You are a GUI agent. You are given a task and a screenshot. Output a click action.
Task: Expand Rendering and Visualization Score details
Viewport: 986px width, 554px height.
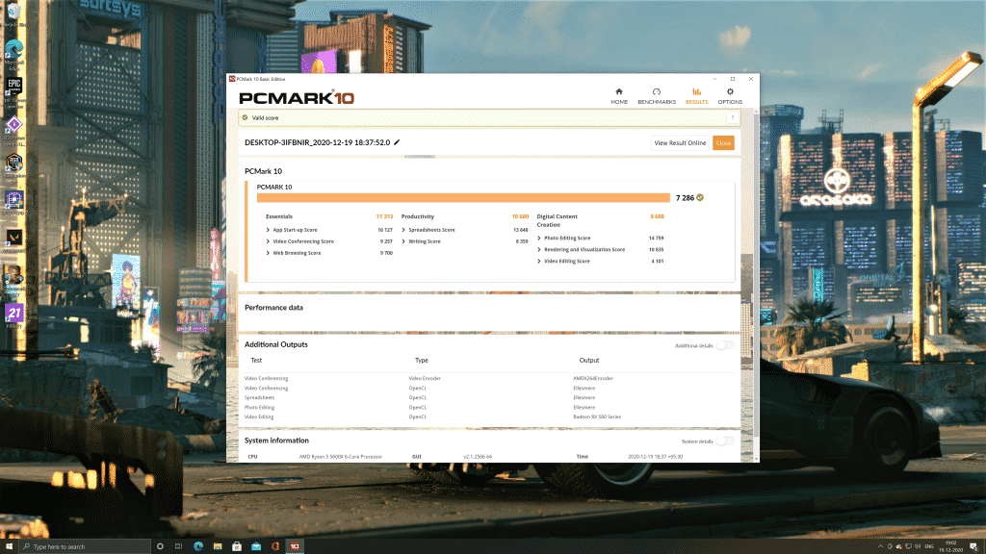tap(539, 249)
